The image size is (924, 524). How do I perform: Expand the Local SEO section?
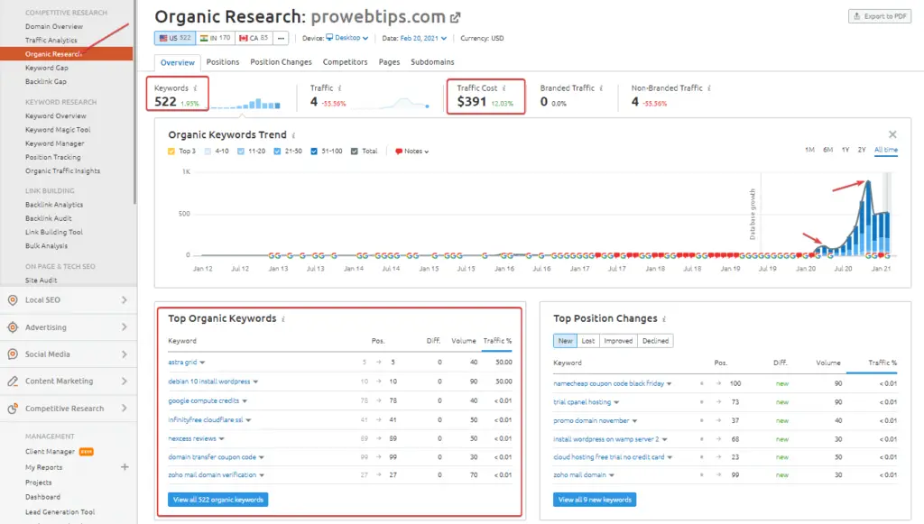pyautogui.click(x=125, y=300)
